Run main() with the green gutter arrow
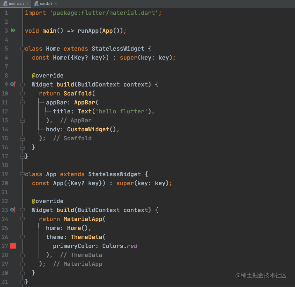 (x=13, y=30)
